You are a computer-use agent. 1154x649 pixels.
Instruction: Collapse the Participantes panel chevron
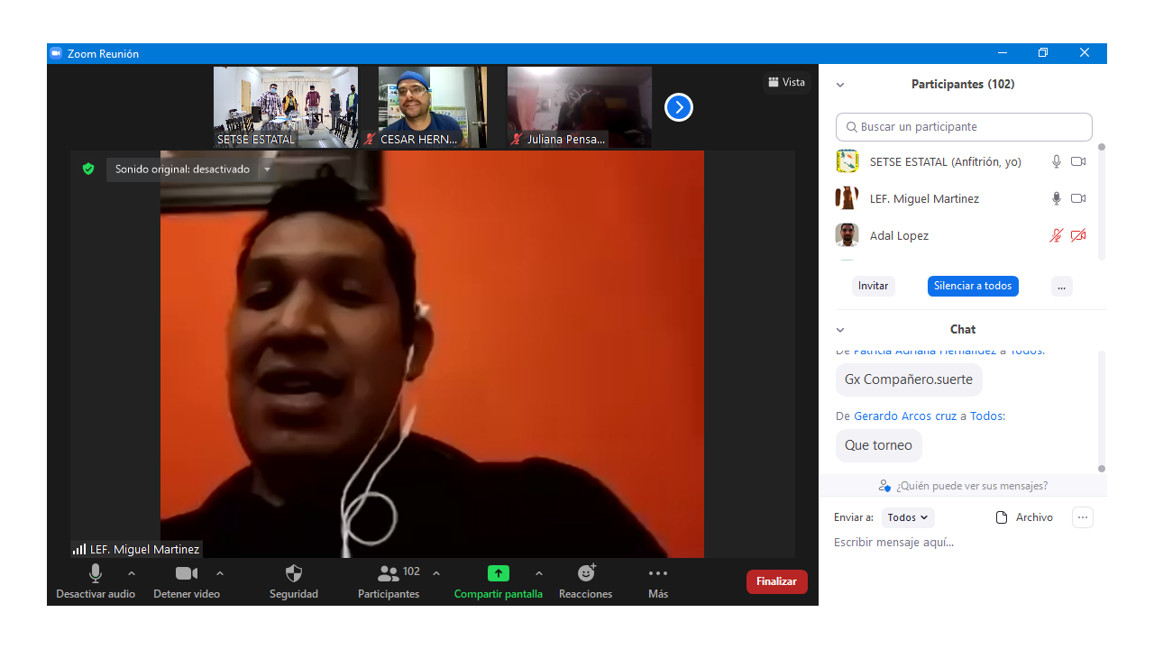pos(840,85)
